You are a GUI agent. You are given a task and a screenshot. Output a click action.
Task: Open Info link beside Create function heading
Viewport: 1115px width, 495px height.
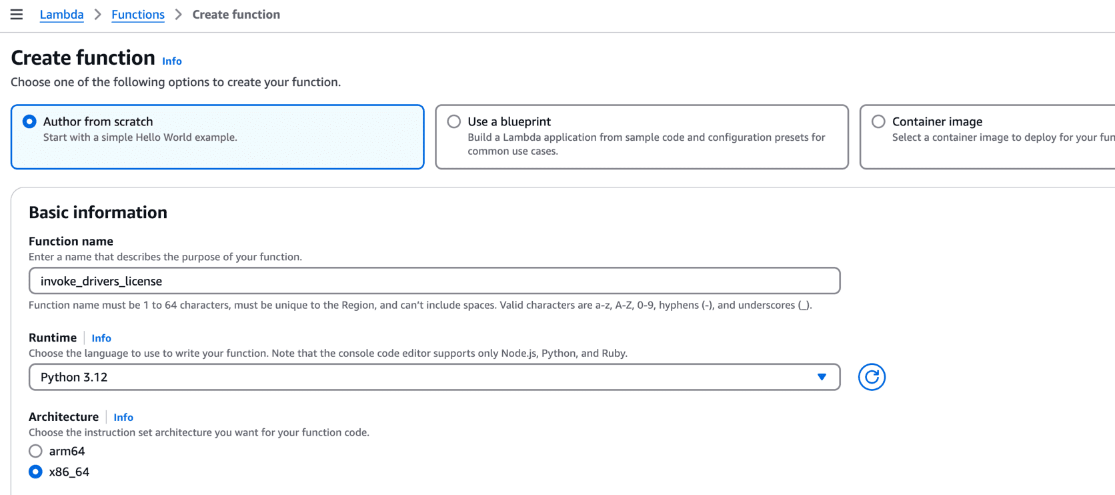pyautogui.click(x=171, y=61)
